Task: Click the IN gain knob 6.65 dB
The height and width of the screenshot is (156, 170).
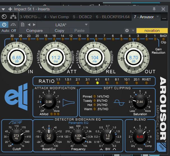Action: (17, 58)
